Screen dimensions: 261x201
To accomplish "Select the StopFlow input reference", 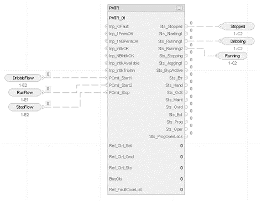I will tap(25, 107).
